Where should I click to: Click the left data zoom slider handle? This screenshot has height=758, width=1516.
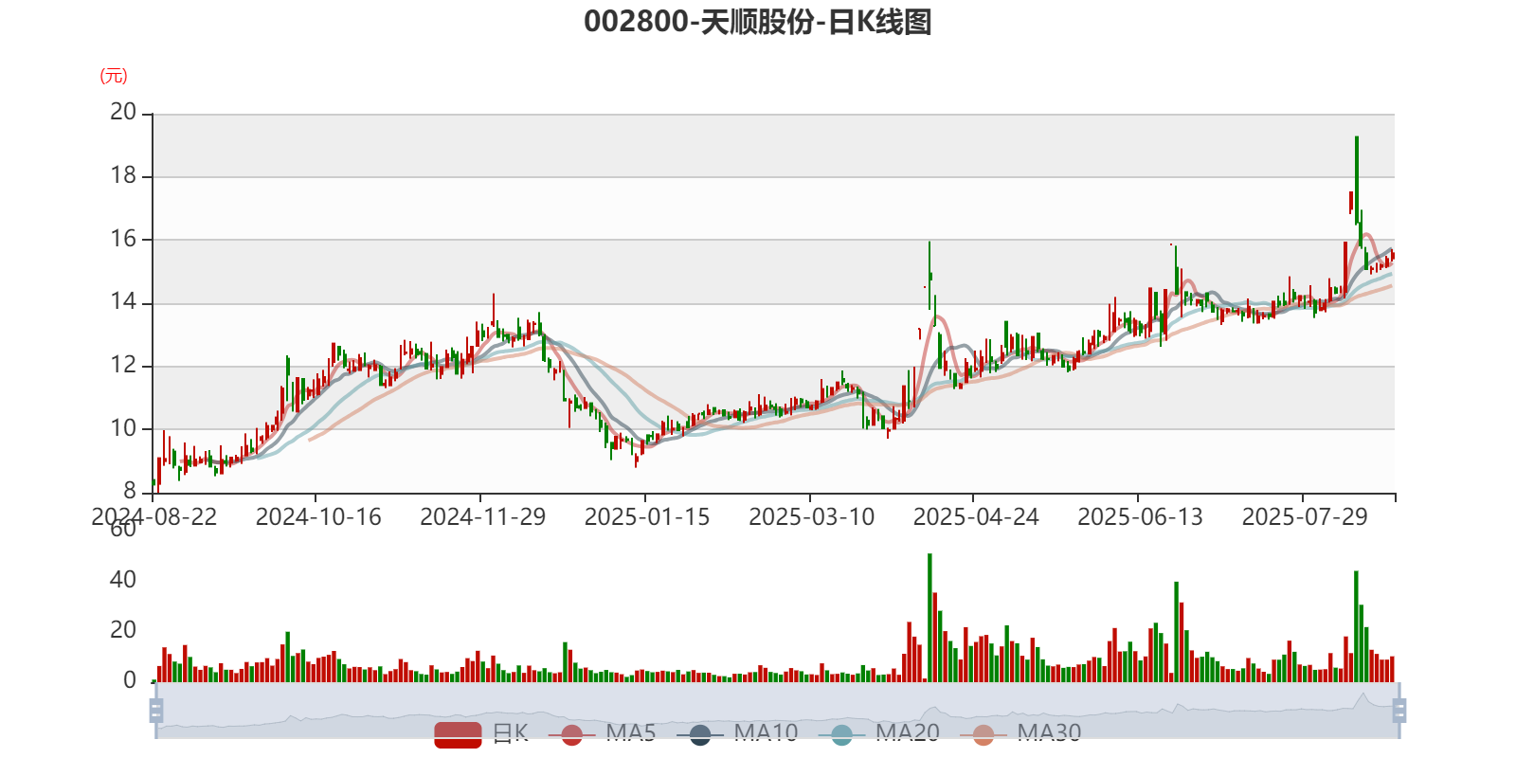pos(155,711)
